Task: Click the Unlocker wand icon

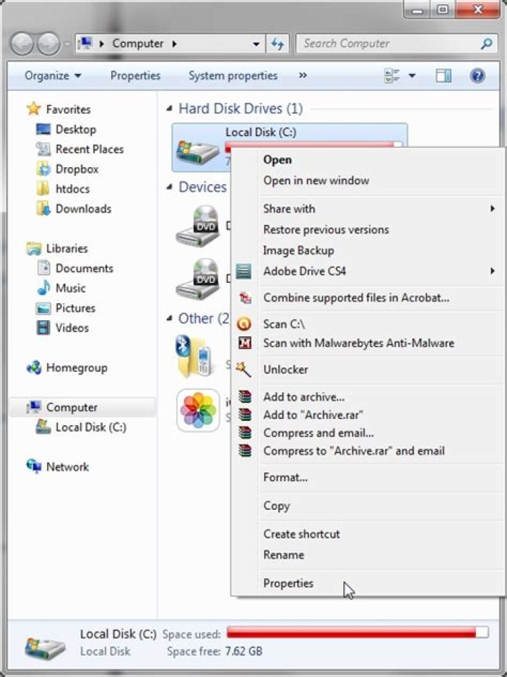Action: point(244,370)
